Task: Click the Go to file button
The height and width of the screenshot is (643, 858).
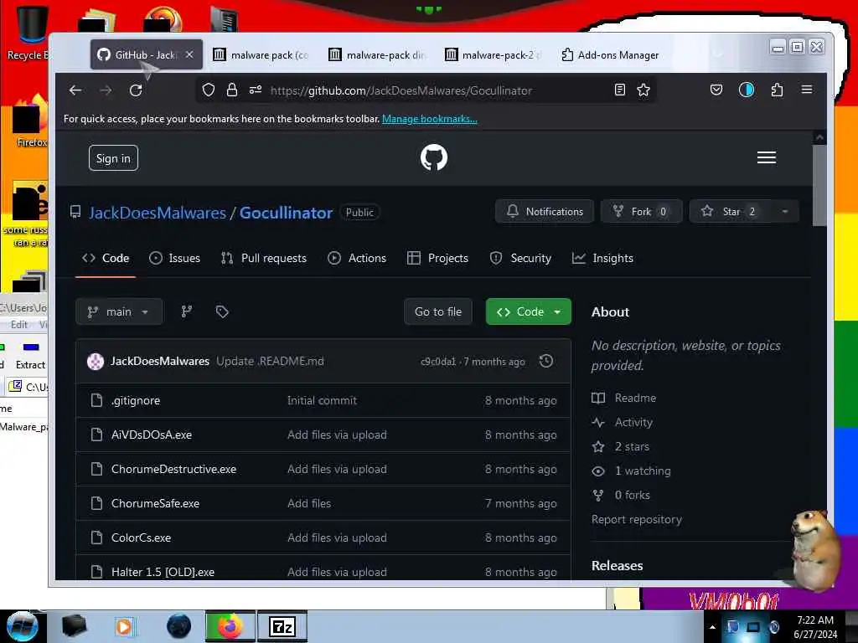Action: point(438,311)
